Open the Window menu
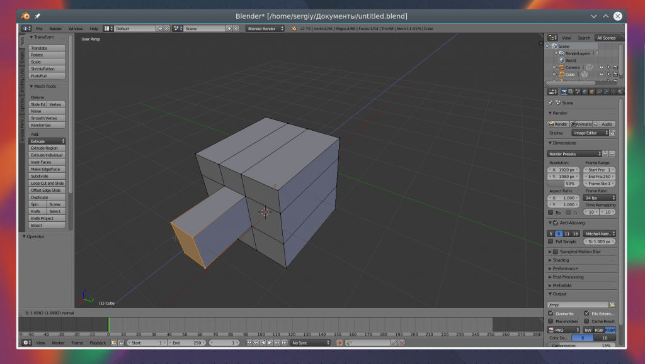This screenshot has height=364, width=645. (75, 28)
